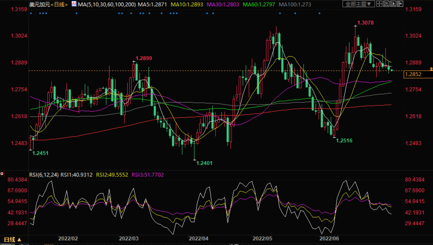433x245 pixels.
Task: Click the MA(5,10,30,60,100,200) indicator label
Action: (x=107, y=5)
